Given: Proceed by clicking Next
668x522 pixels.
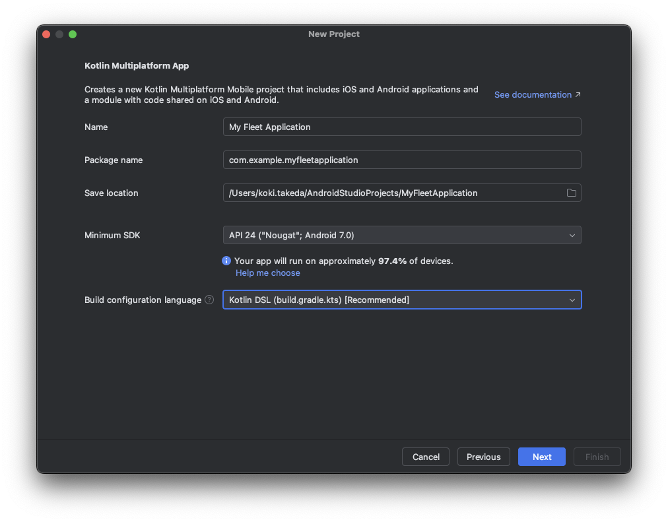Looking at the screenshot, I should (541, 457).
